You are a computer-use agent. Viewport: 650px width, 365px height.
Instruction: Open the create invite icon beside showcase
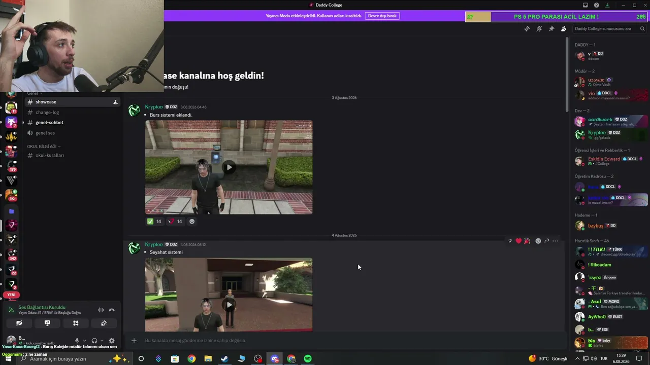(x=115, y=102)
